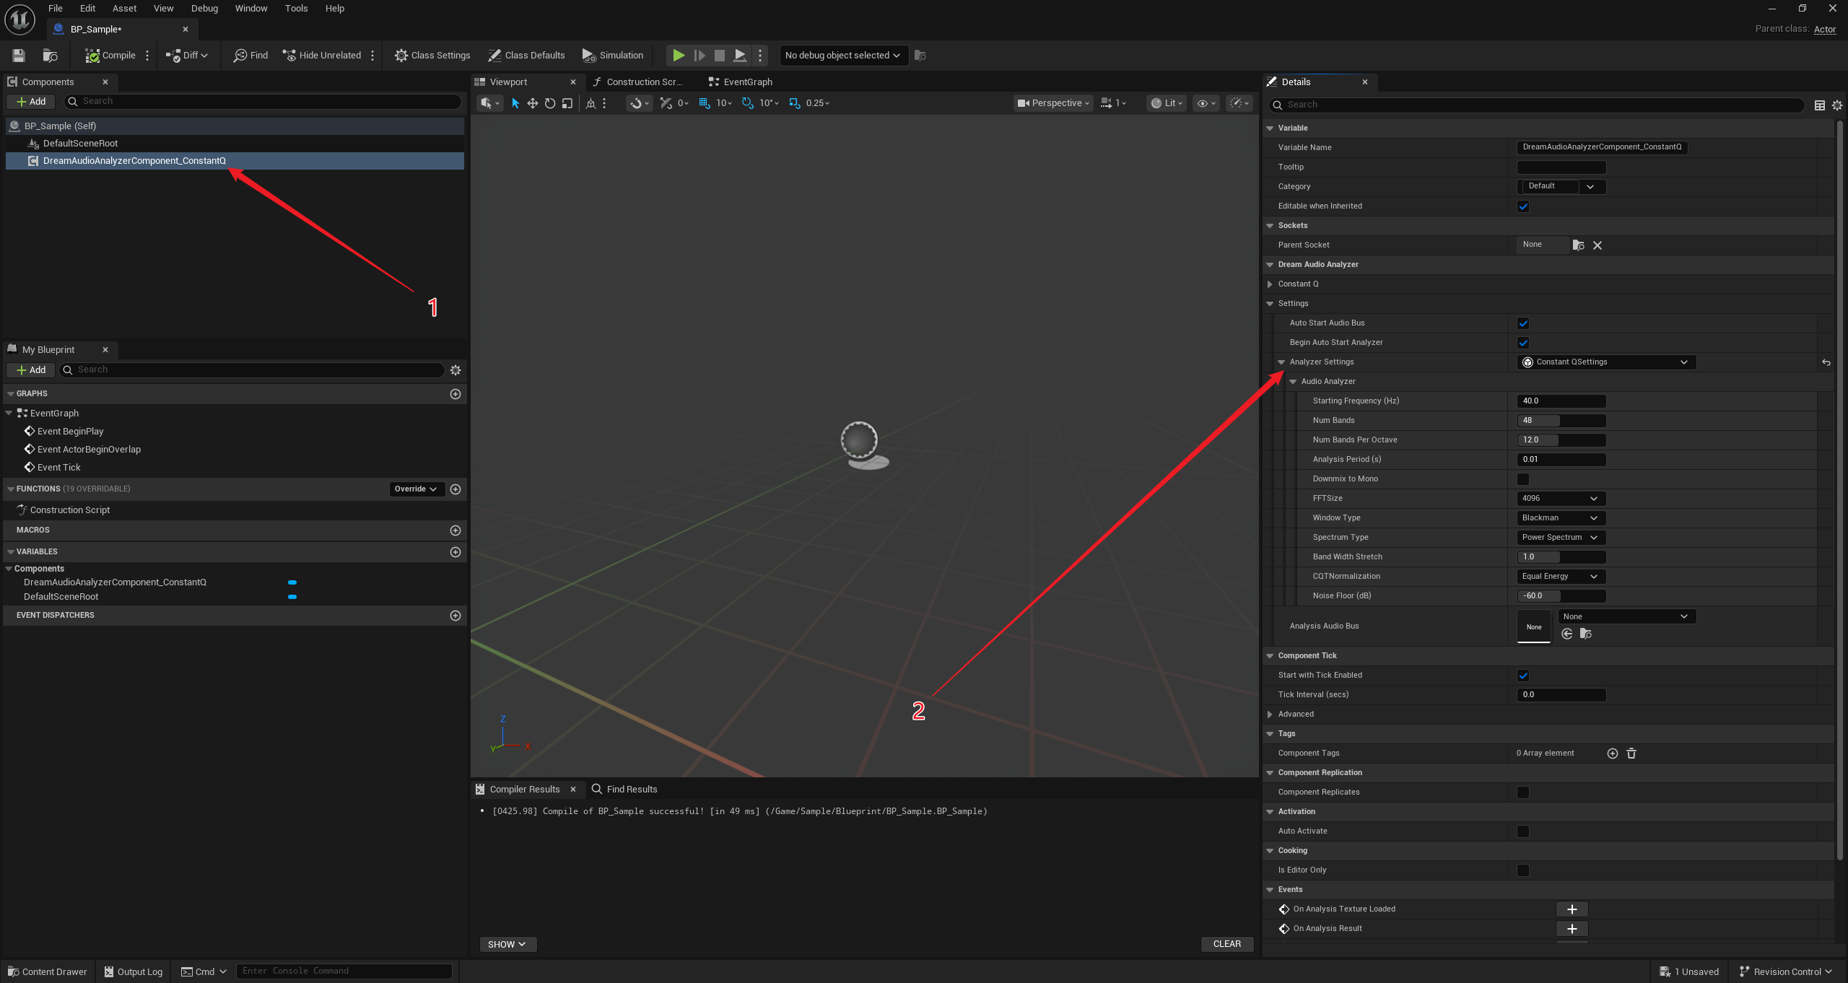Click the Compile blueprint icon
The image size is (1848, 983).
click(92, 56)
